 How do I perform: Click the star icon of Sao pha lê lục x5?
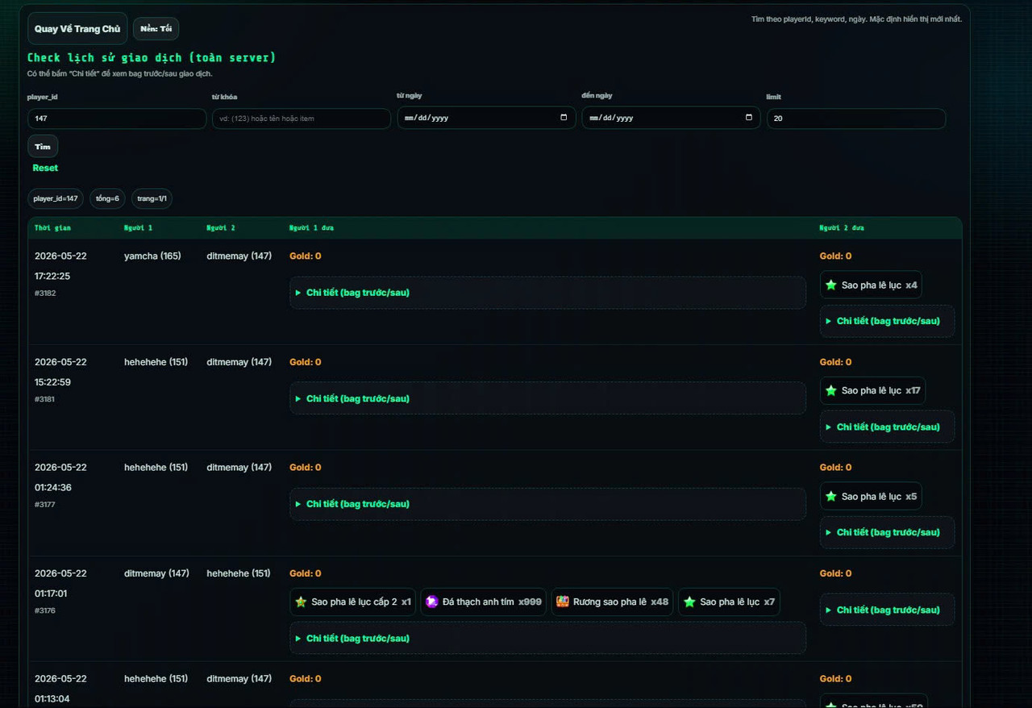point(831,497)
